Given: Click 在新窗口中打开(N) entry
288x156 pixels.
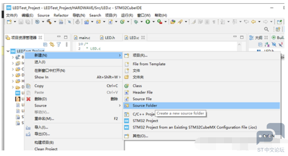Looking at the screenshot, I should tap(74, 70).
